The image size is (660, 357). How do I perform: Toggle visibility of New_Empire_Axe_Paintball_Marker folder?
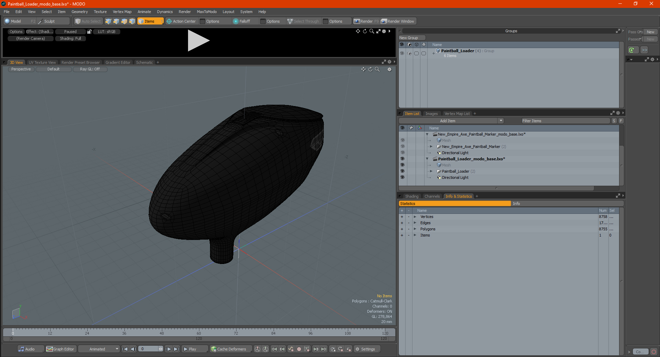(x=402, y=147)
